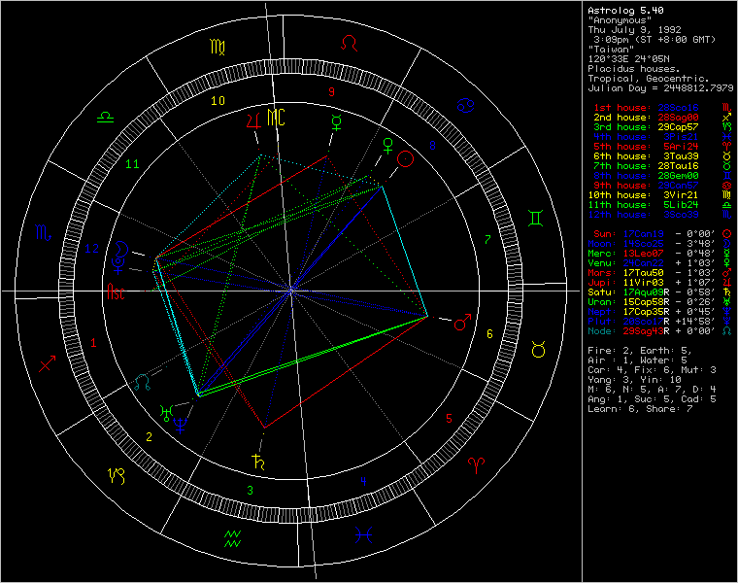Select the red Mars glyph in the chart
The height and width of the screenshot is (583, 738).
coord(462,322)
